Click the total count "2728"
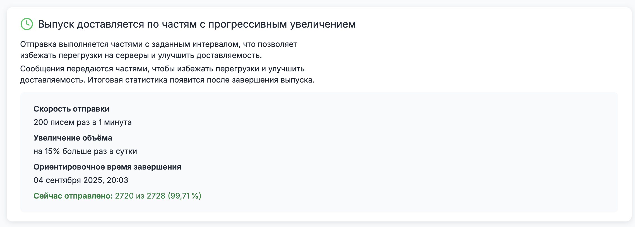Viewport: 635px width, 227px height. [x=156, y=196]
